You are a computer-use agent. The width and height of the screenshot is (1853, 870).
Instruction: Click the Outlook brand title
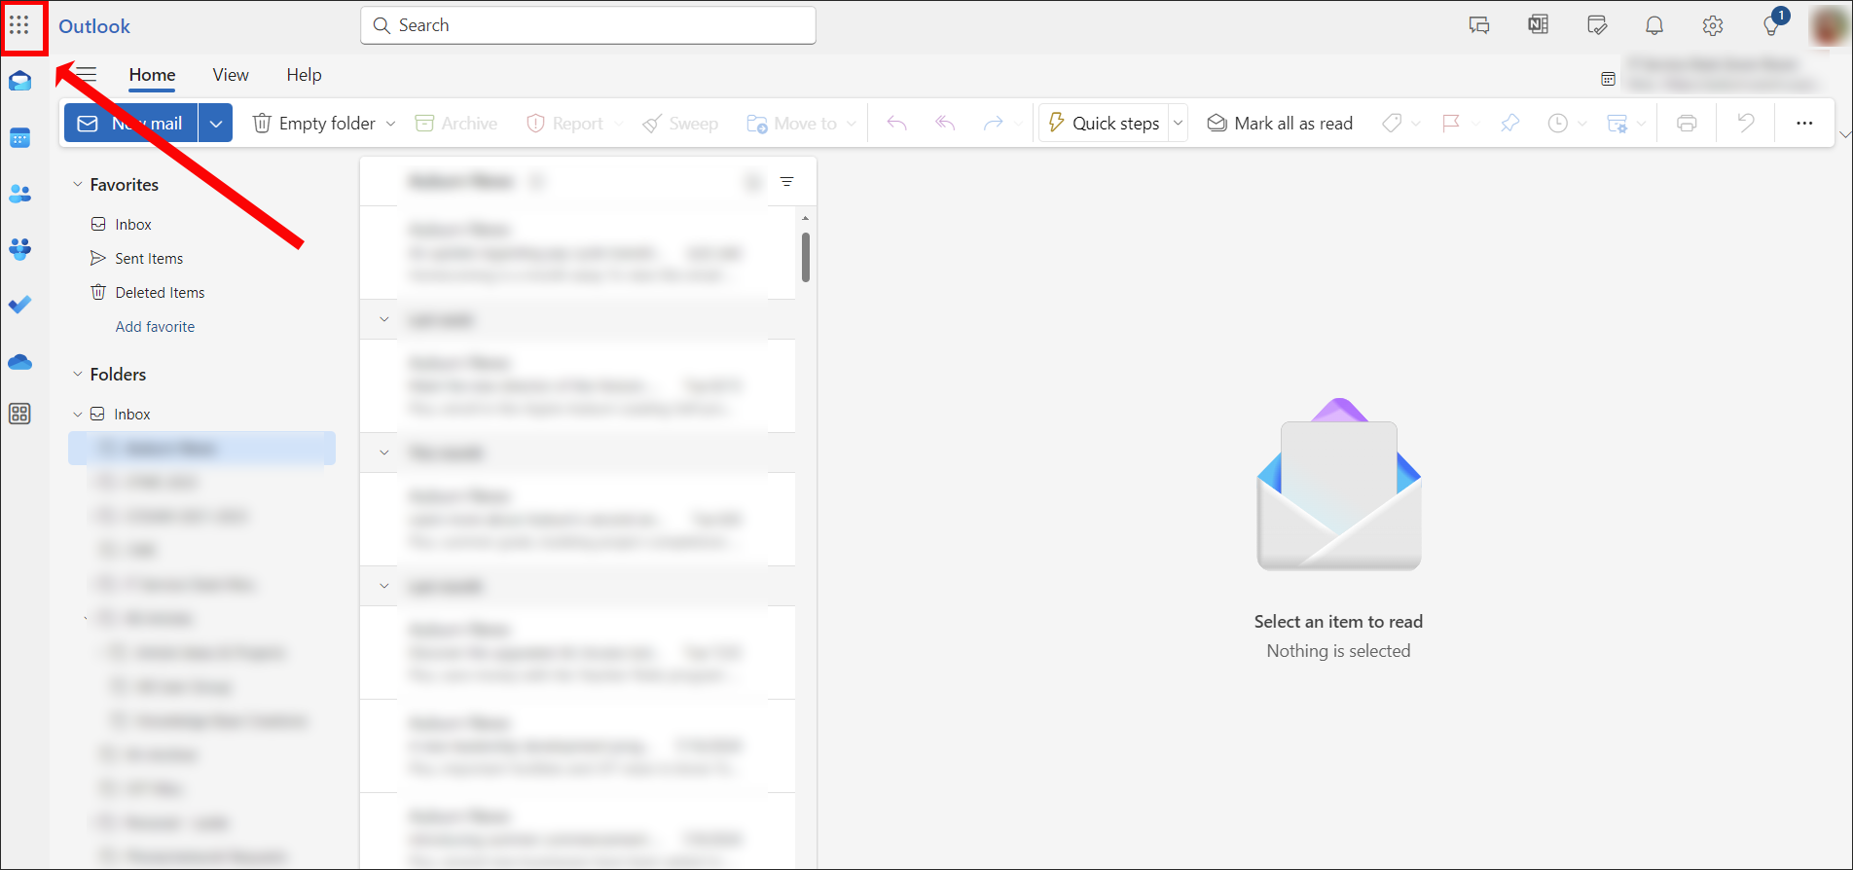(94, 26)
